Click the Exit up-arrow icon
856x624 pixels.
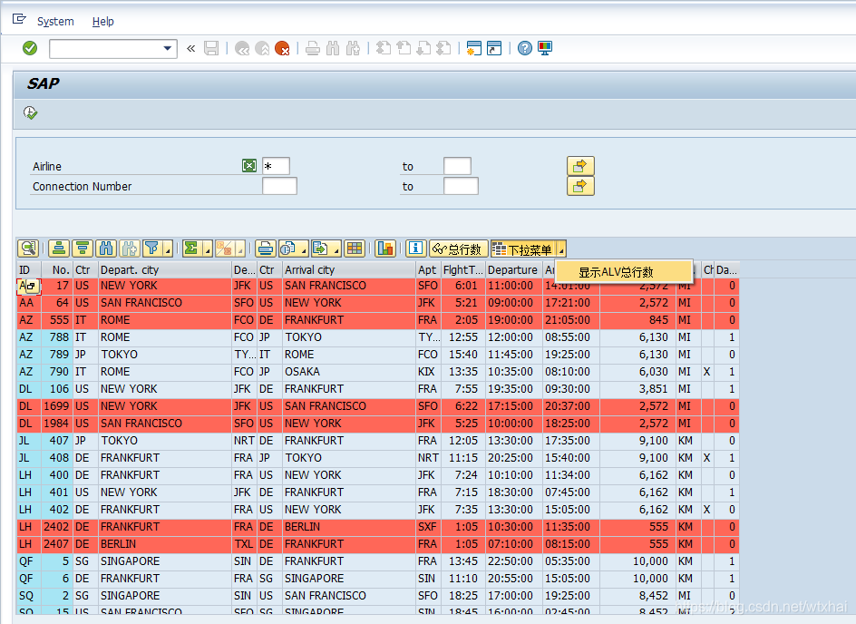[262, 49]
